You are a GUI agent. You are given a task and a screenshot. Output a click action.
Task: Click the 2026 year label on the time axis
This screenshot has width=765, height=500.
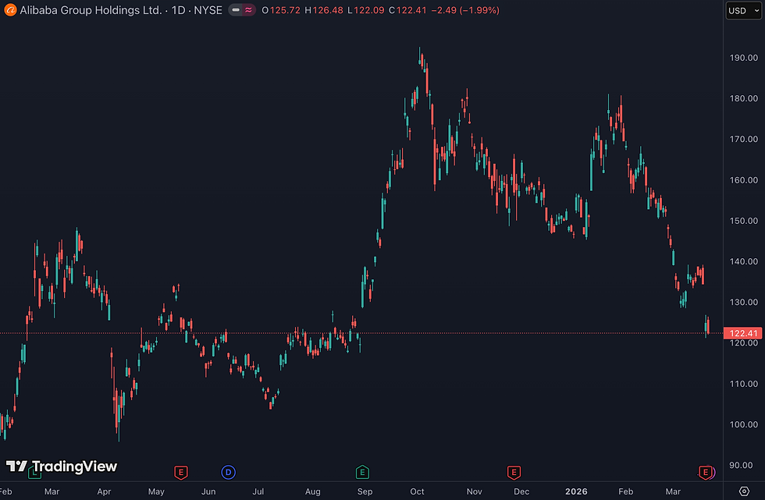(x=576, y=491)
